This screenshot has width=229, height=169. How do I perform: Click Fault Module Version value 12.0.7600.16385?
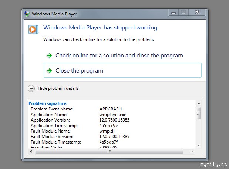[x=114, y=137]
